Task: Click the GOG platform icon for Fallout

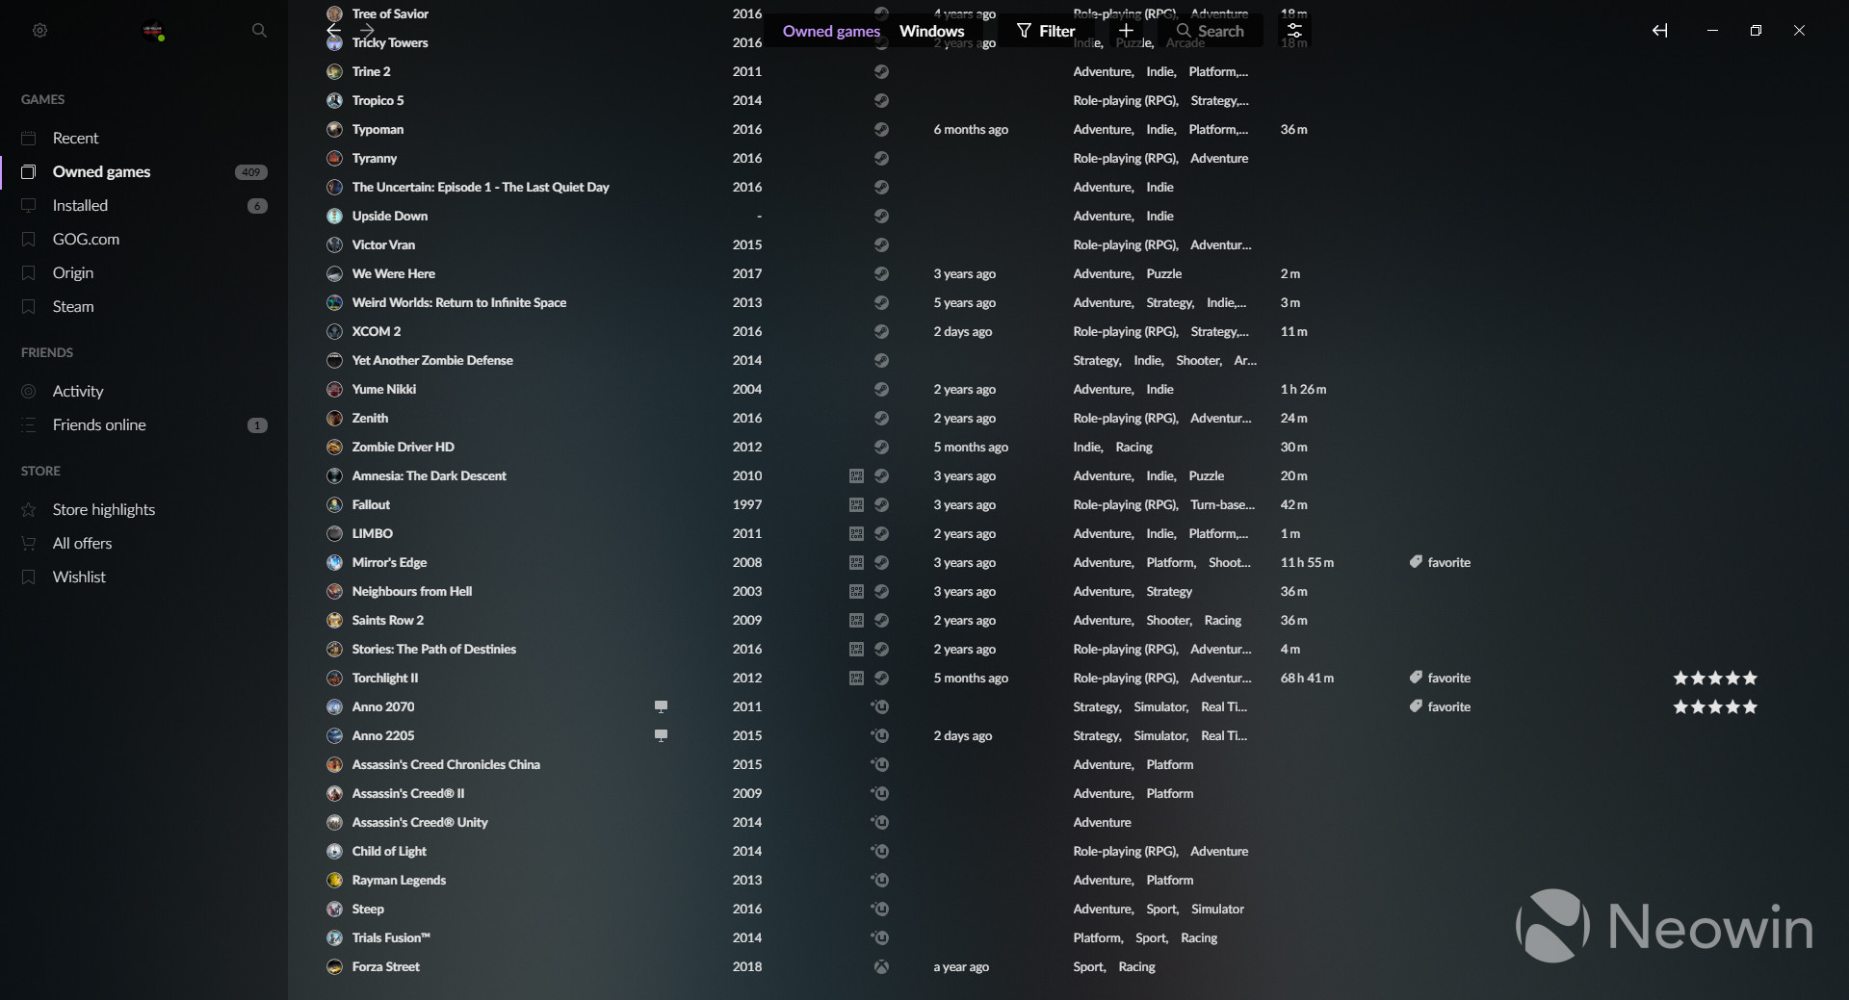Action: coord(856,504)
